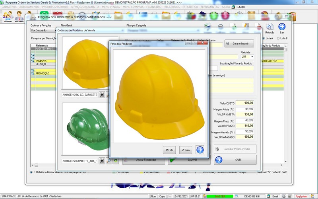Click the 1ª Foto button
Viewport: 318px width, 199px height.
169,150
